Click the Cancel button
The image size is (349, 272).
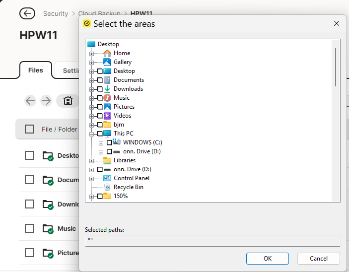pos(318,258)
